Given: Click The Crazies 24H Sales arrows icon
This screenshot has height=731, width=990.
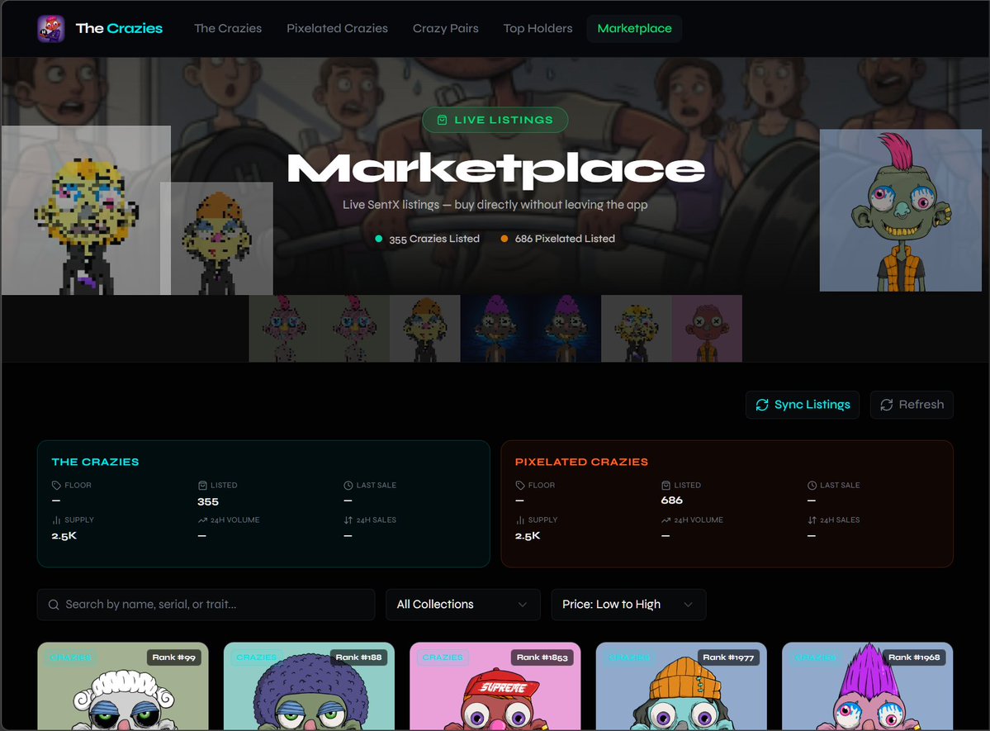Looking at the screenshot, I should pos(348,520).
